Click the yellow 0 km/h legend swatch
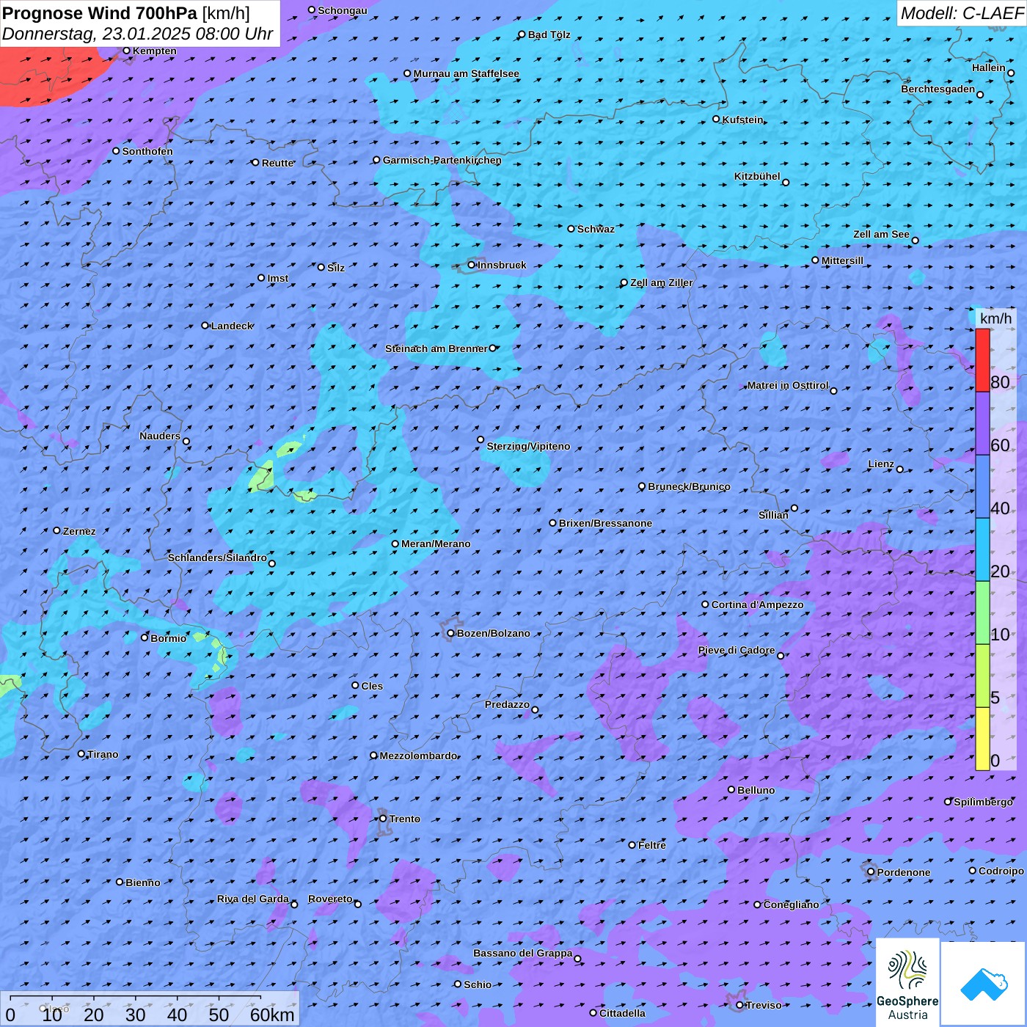This screenshot has height=1027, width=1027. tap(982, 739)
